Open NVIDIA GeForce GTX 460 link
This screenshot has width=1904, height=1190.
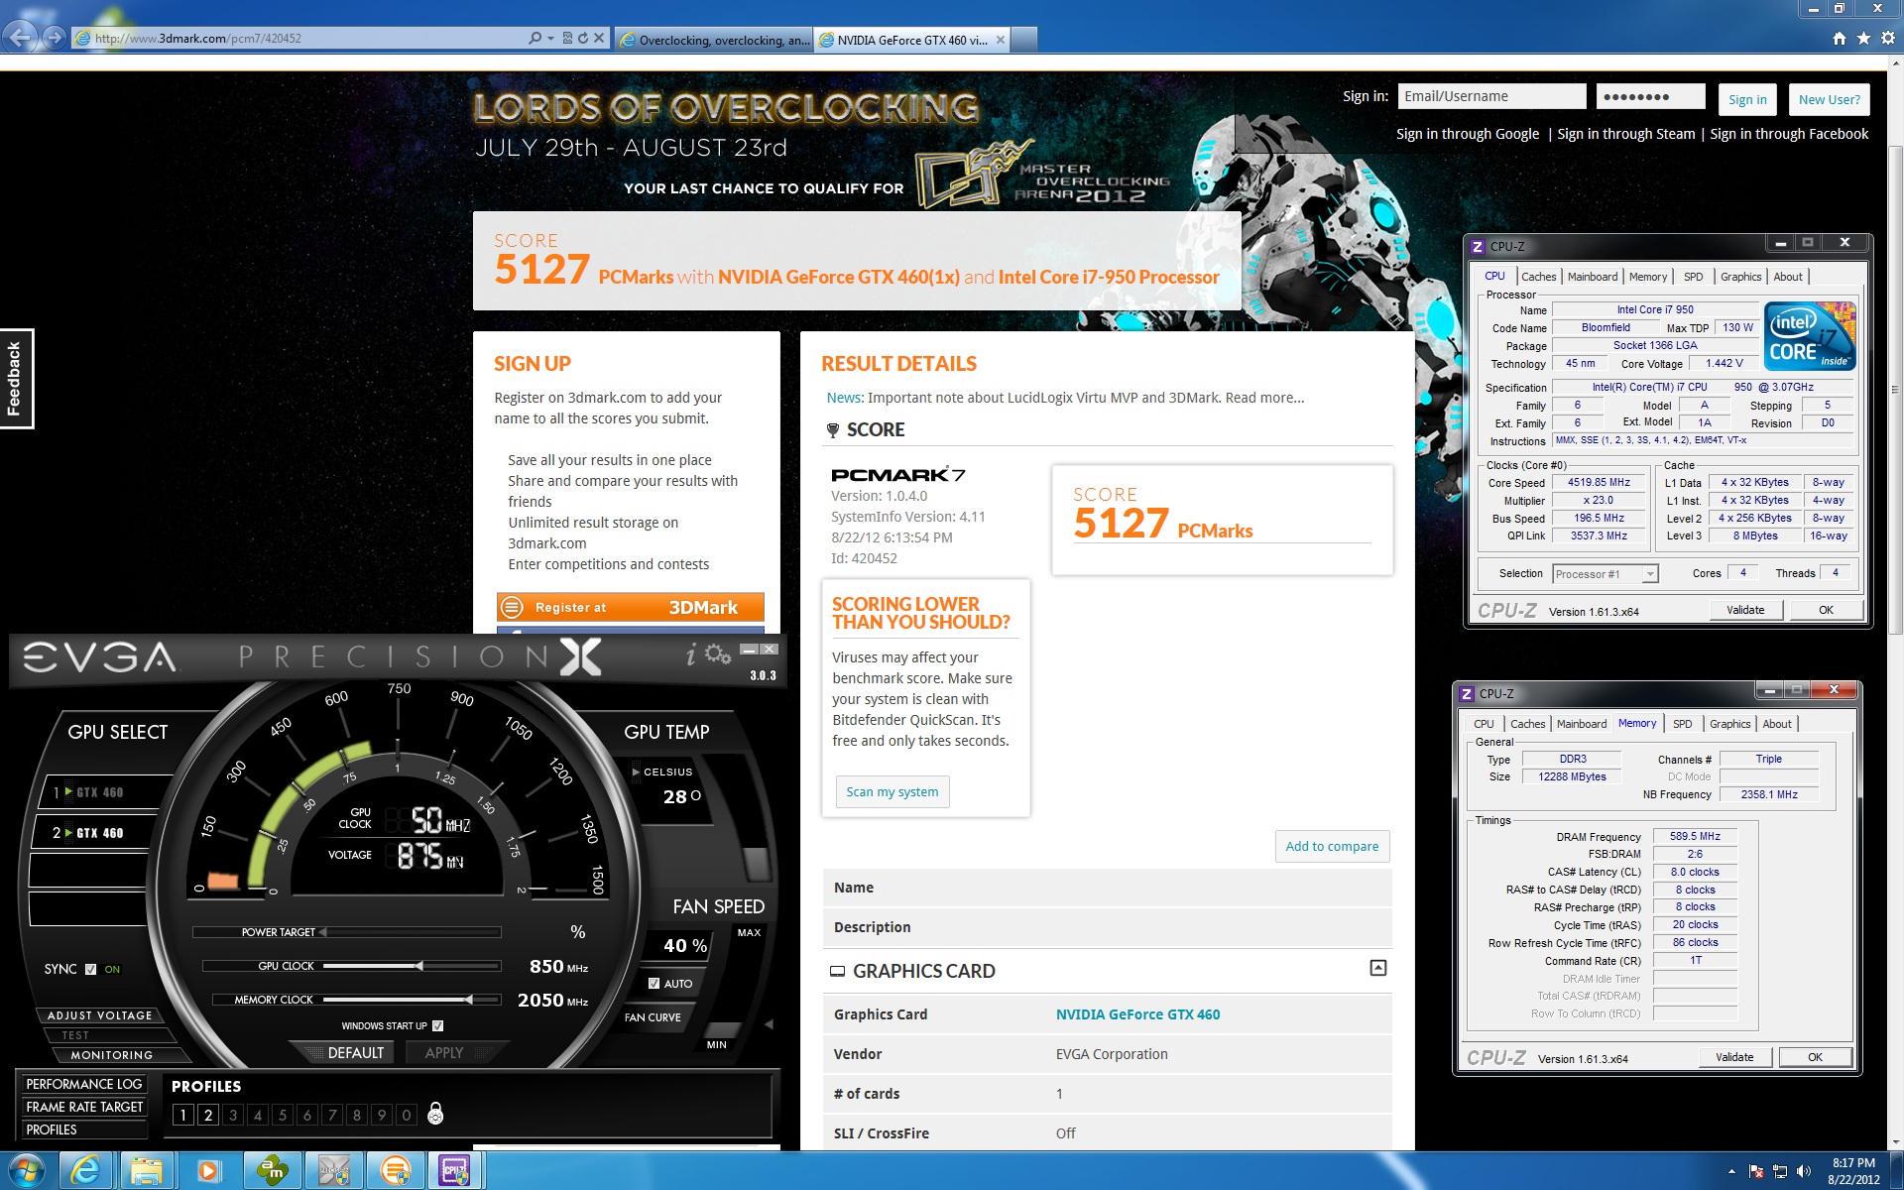1137,1014
